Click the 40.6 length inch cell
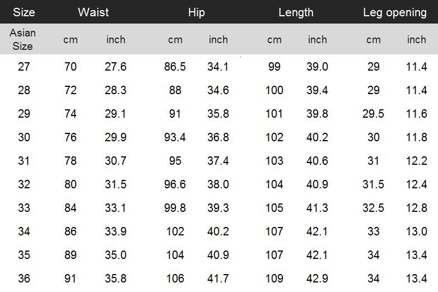Screen dimensions: 438x292 [x=317, y=161]
